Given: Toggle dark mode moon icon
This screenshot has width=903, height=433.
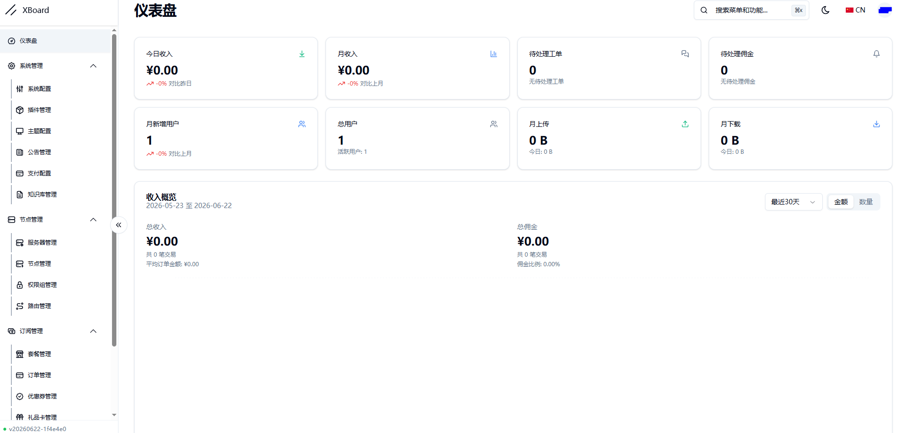Looking at the screenshot, I should click(x=826, y=10).
